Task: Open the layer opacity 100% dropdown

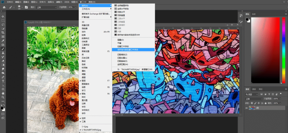Action: [x=280, y=99]
